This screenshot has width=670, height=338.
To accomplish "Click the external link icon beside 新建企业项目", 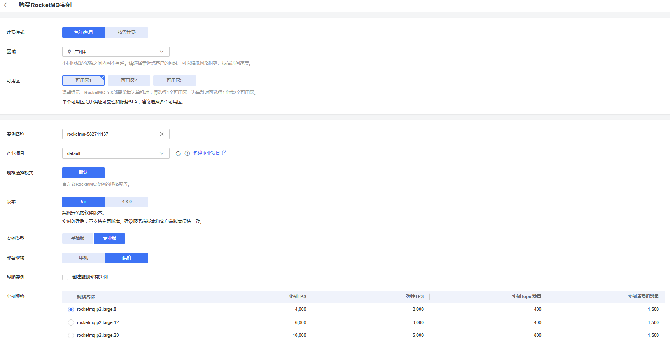I will click(224, 153).
